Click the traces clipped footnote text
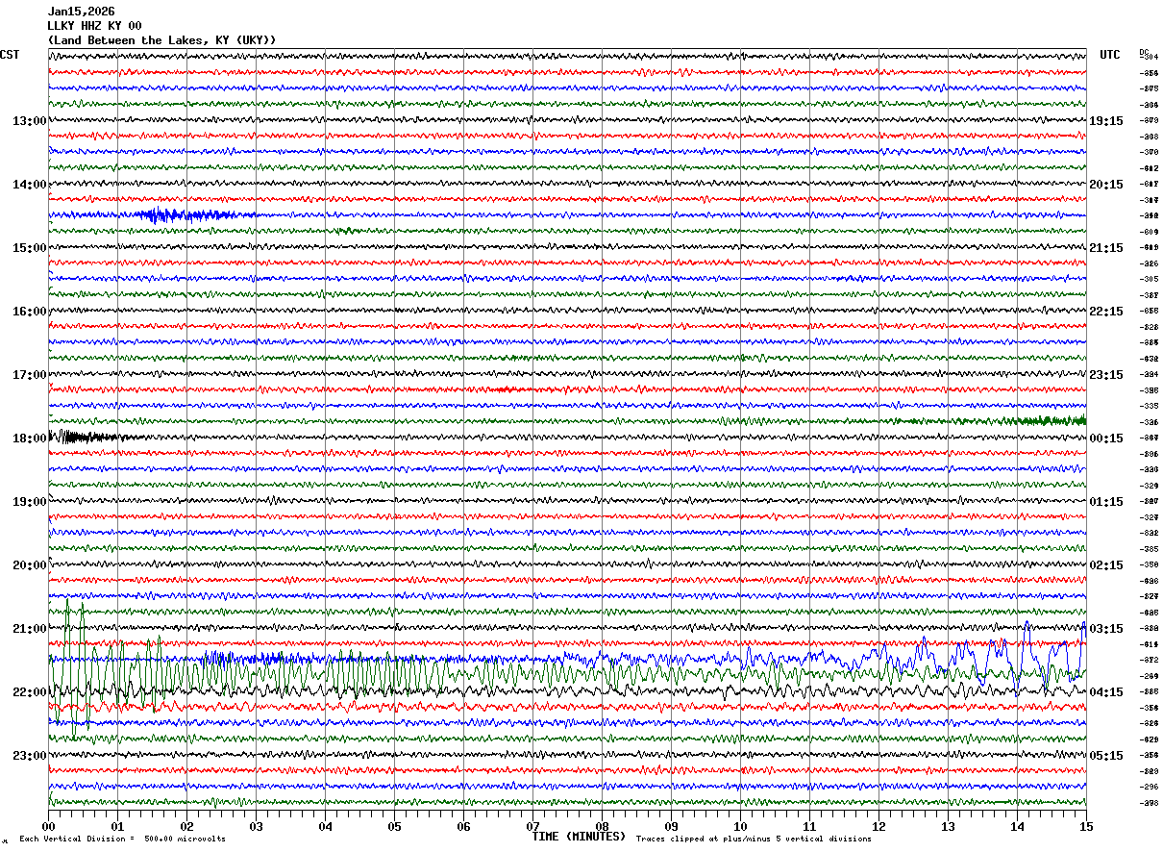 click(x=754, y=839)
